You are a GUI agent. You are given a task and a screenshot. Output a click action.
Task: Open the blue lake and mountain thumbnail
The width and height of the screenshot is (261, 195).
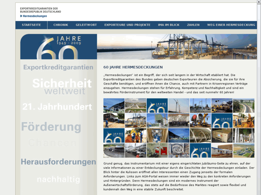[179, 135]
